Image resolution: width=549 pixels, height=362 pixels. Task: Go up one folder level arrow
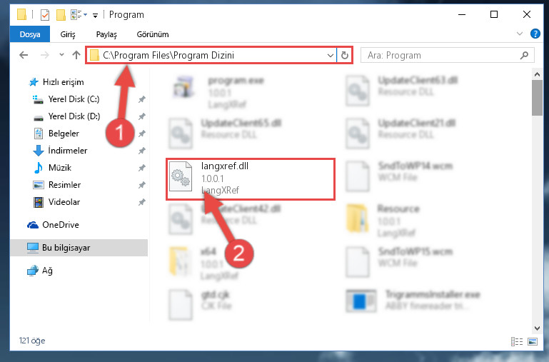[x=76, y=55]
